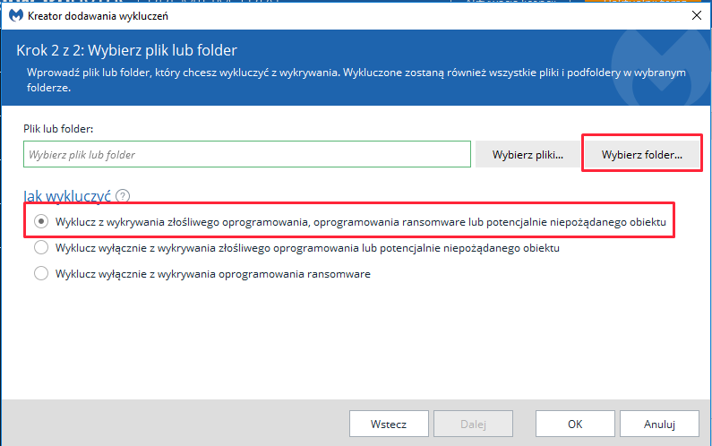This screenshot has height=446, width=712.
Task: Focus the Wybierz plik lub folder field
Action: [x=247, y=154]
